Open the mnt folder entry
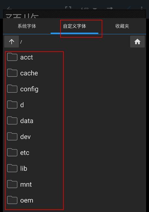149x212 pixels. pyautogui.click(x=34, y=184)
